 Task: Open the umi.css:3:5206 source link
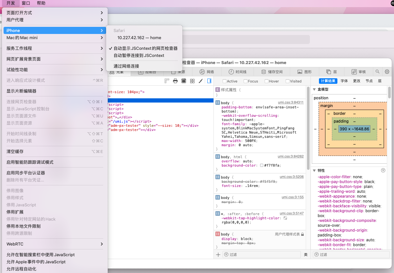292,177
